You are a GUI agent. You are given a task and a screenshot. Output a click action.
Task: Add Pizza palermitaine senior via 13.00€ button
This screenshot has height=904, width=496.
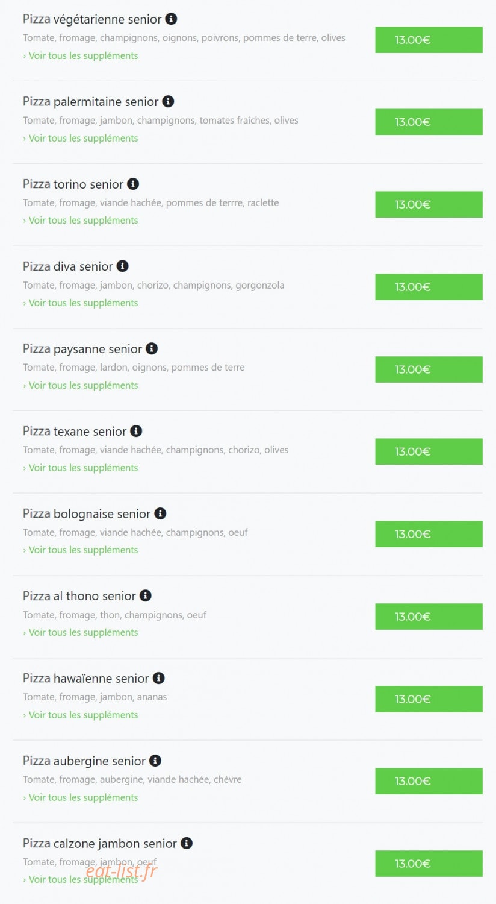click(429, 122)
